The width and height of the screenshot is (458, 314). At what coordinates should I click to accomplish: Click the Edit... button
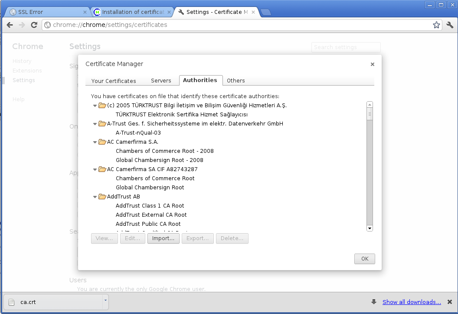[132, 238]
